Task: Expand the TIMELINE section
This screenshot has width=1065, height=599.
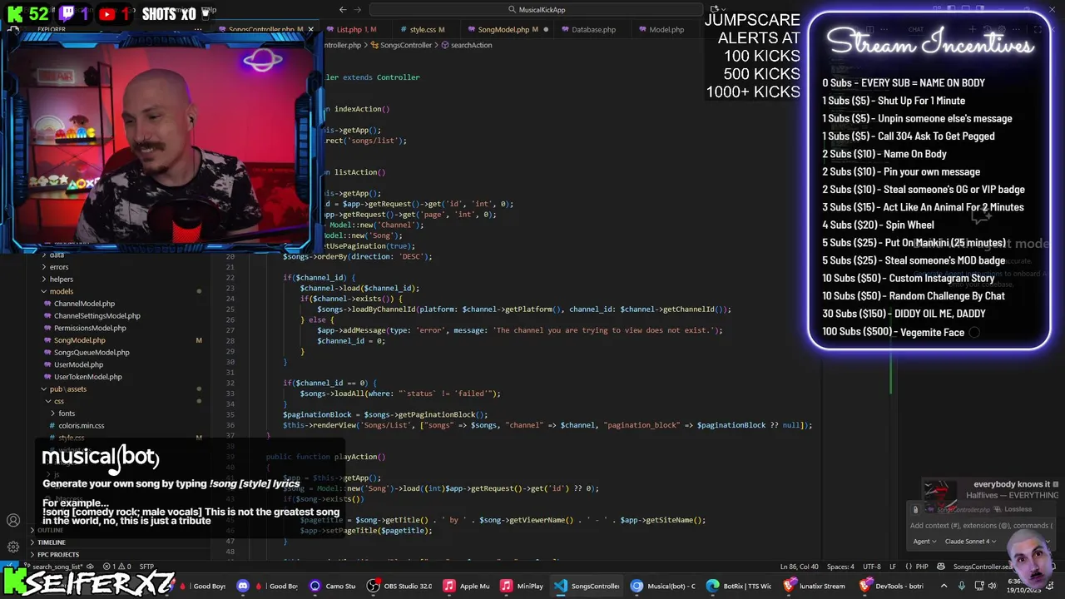Action: coord(51,542)
